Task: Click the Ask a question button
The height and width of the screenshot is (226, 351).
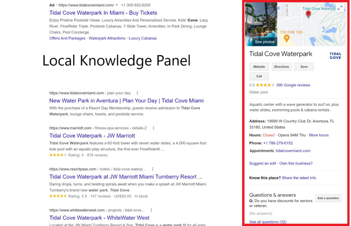Action: coord(328,198)
